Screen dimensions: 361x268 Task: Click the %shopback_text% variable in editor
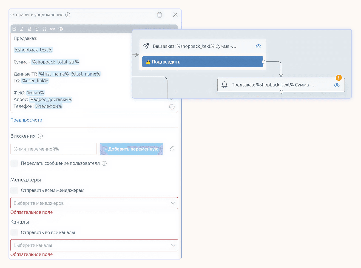(33, 50)
